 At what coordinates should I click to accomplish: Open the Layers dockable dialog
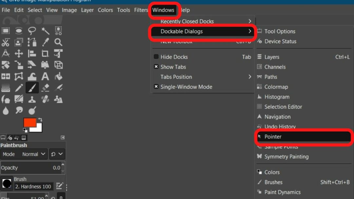[x=272, y=57]
